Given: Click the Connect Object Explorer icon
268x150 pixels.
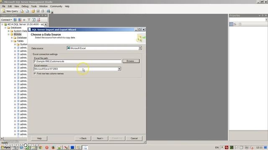Looking at the screenshot, I should (x=15, y=20).
